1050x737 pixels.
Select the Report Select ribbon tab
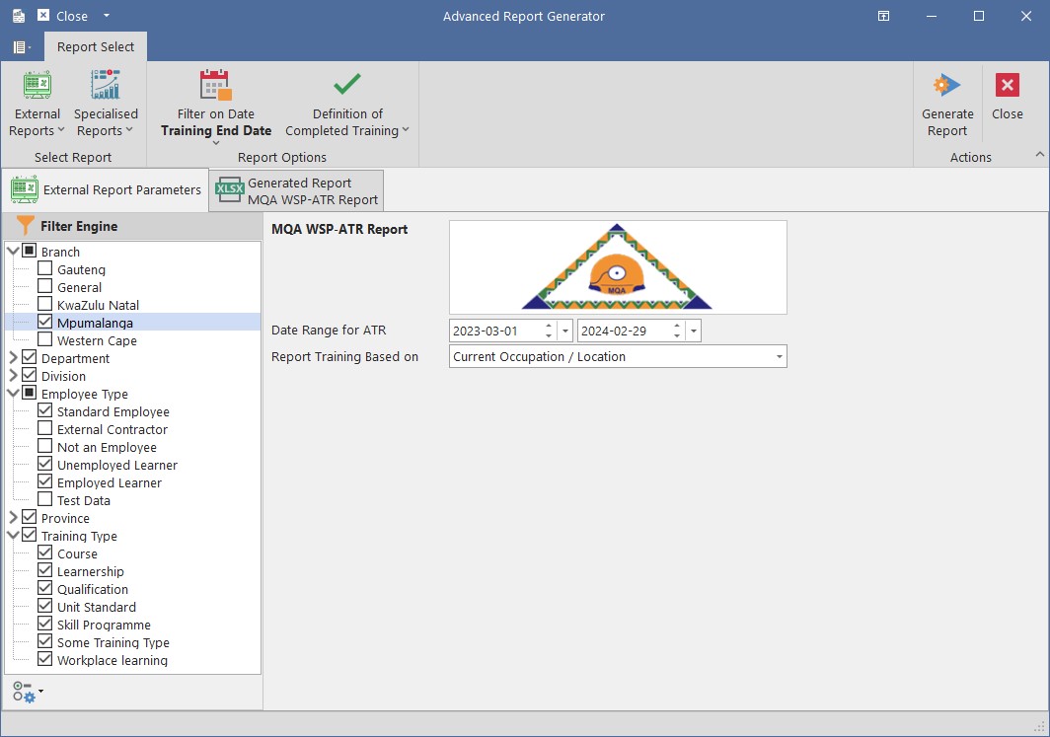coord(96,46)
